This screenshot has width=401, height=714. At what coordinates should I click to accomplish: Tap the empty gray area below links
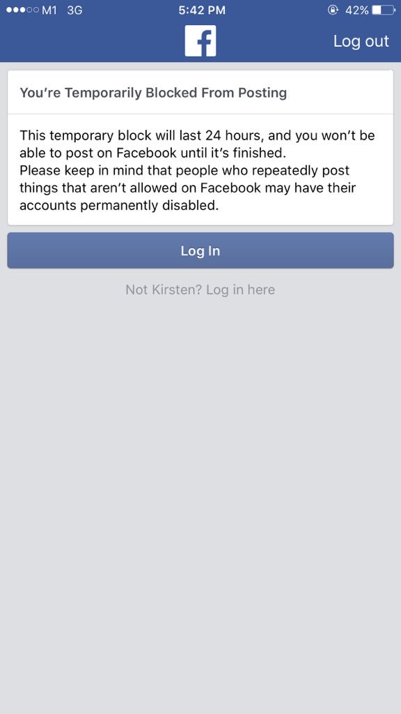click(200, 501)
